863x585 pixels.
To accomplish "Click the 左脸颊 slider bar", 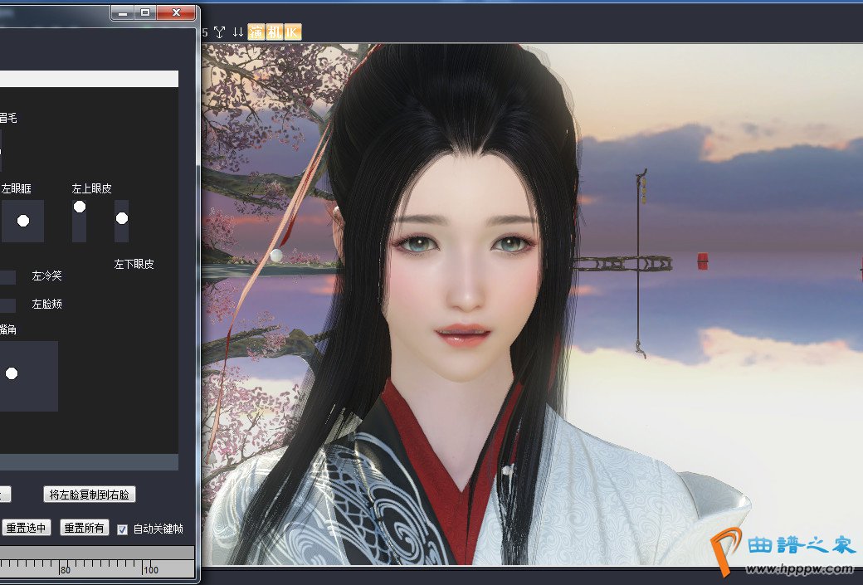I will pyautogui.click(x=7, y=305).
